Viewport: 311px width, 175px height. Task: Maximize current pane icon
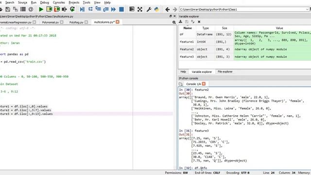[x=132, y=9]
